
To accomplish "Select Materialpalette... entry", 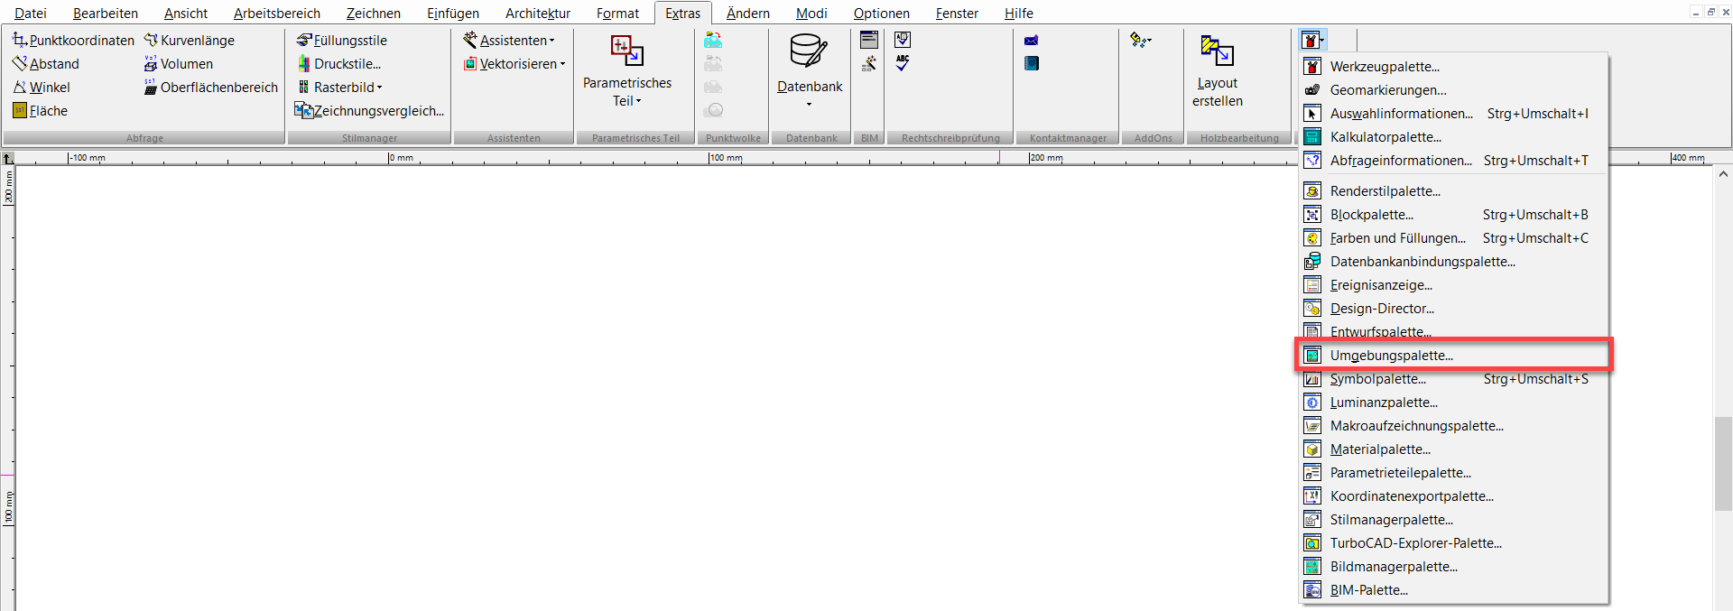I will click(x=1453, y=449).
